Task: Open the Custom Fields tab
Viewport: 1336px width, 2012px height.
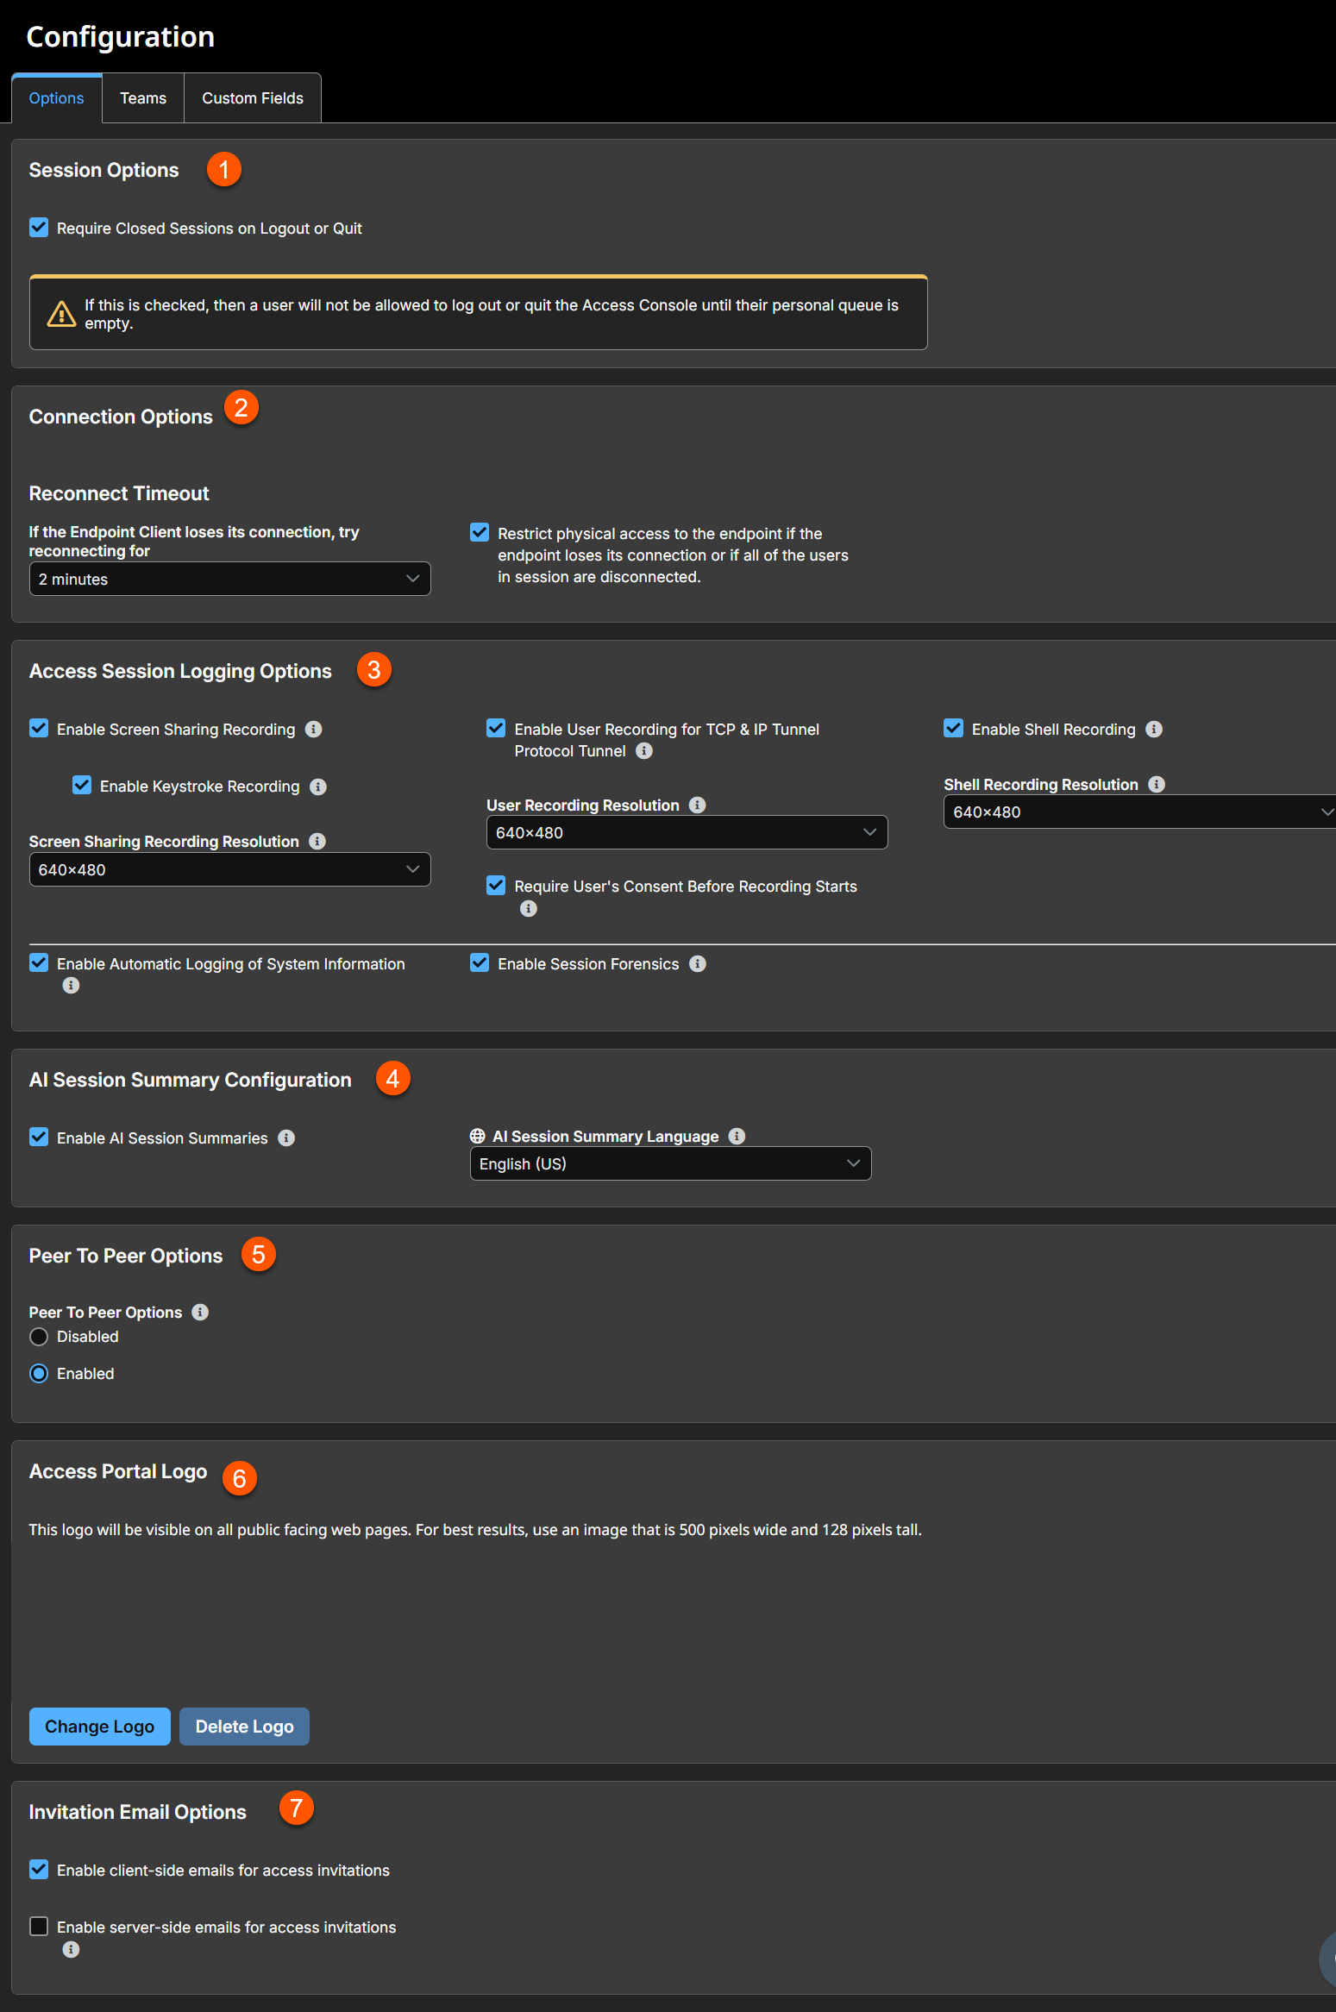Action: (253, 98)
